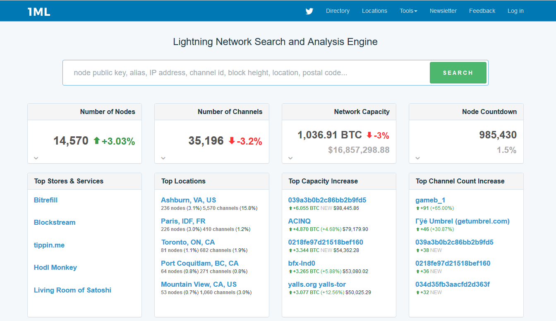556x321 pixels.
Task: Open Port Coquitlam, BC, CA location
Action: (x=200, y=263)
